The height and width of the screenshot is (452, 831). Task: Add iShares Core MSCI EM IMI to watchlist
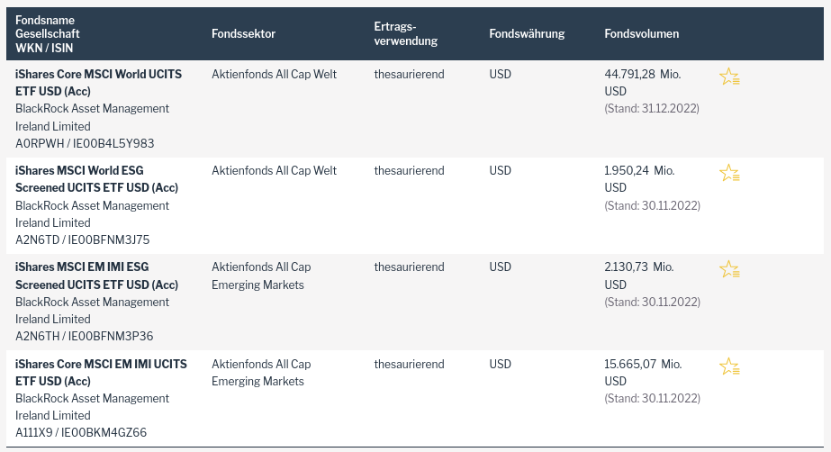coord(728,366)
